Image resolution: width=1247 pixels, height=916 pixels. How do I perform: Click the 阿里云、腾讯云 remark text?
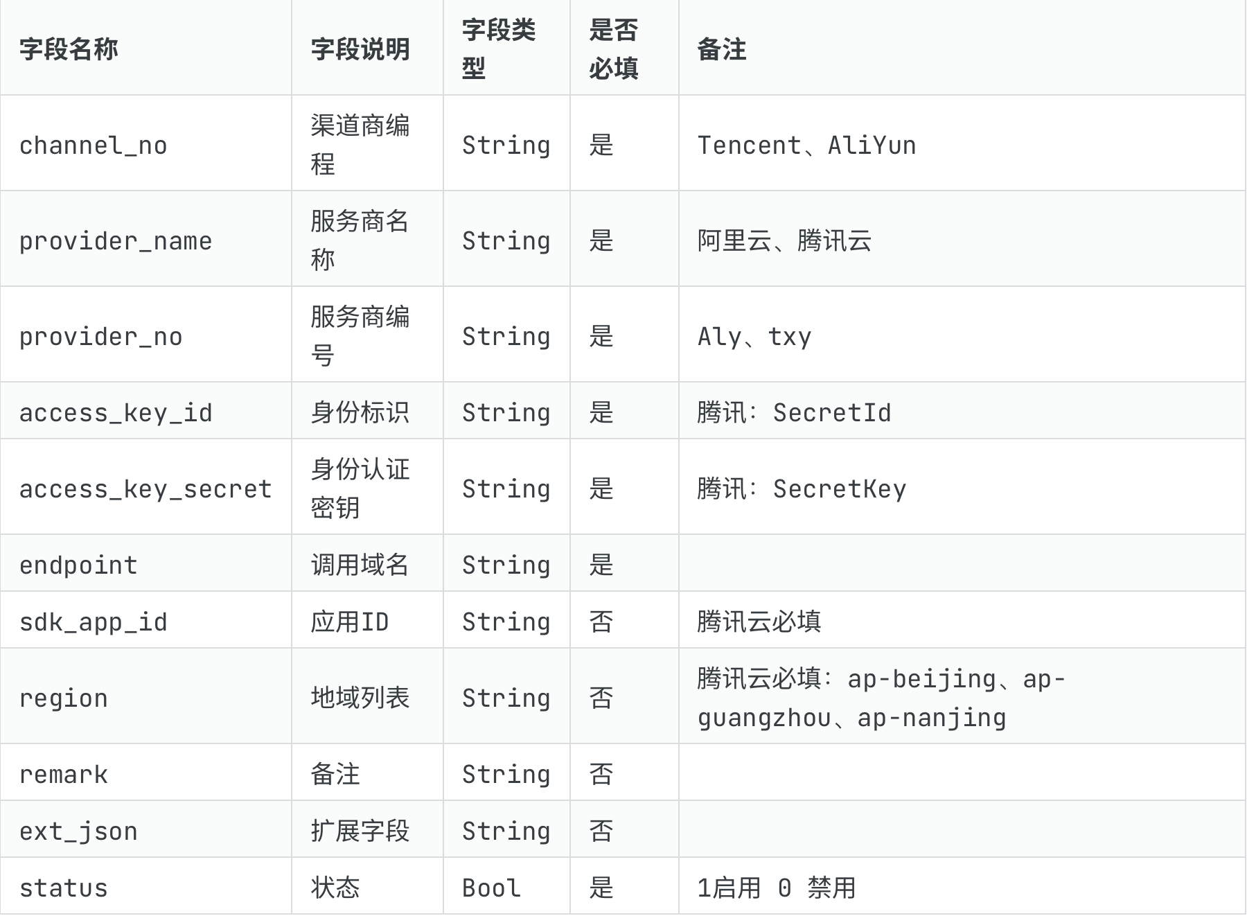784,240
